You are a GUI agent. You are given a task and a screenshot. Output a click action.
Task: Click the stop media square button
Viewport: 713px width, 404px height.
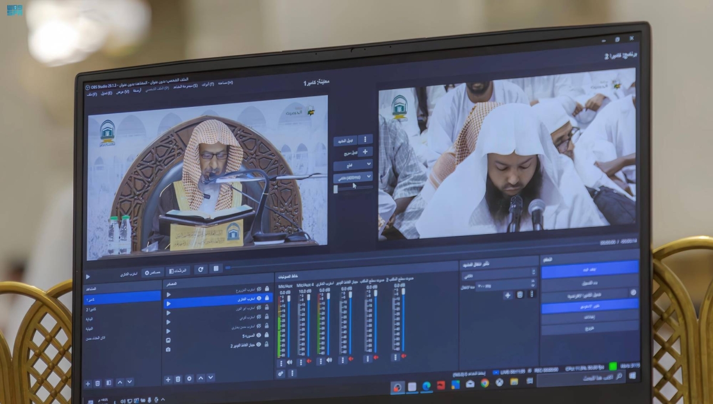coord(216,269)
